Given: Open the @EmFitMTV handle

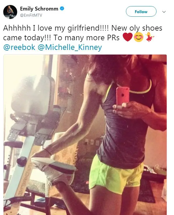Looking at the screenshot, I should click(31, 15).
